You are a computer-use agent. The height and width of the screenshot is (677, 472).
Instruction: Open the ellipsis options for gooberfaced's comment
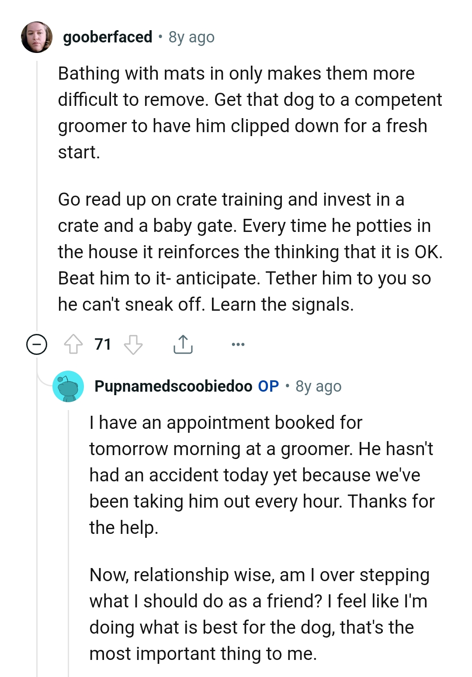(237, 344)
